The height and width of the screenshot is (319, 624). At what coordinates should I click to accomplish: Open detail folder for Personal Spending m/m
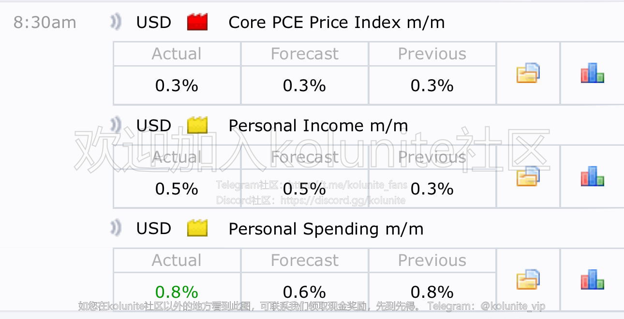[x=528, y=279]
